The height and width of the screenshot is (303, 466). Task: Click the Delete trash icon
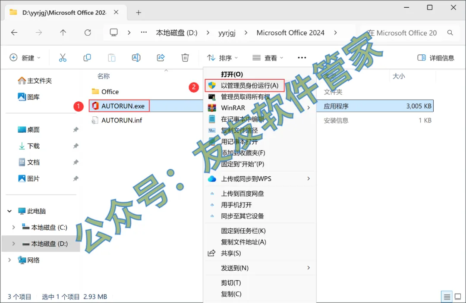click(x=185, y=58)
